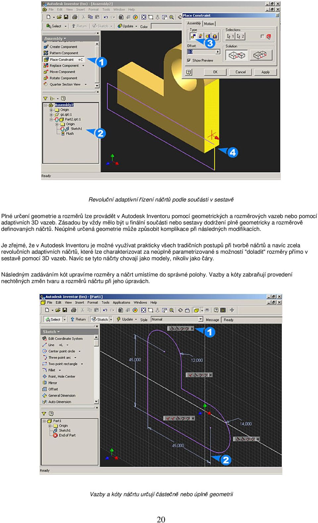This screenshot has height=523, width=318.
Task: Click Return button in Part1 window toolbar
Action: [x=78, y=319]
